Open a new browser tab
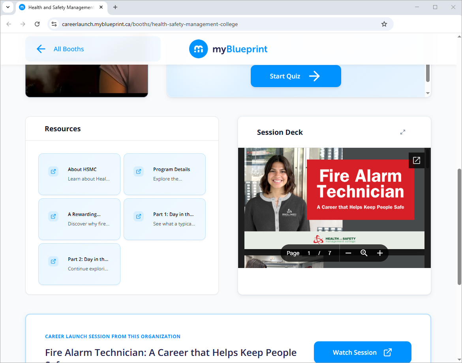This screenshot has height=363, width=462. point(115,7)
